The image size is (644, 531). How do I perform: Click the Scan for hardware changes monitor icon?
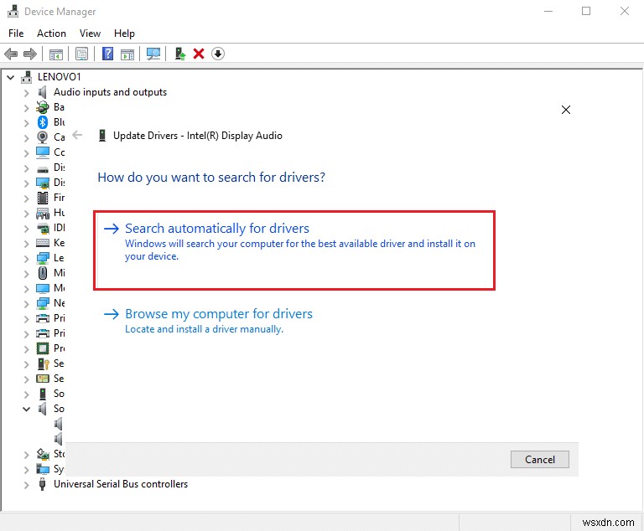click(153, 54)
